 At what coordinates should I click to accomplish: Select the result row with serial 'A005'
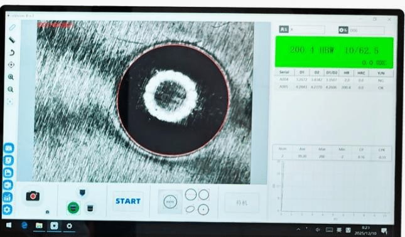[333, 87]
